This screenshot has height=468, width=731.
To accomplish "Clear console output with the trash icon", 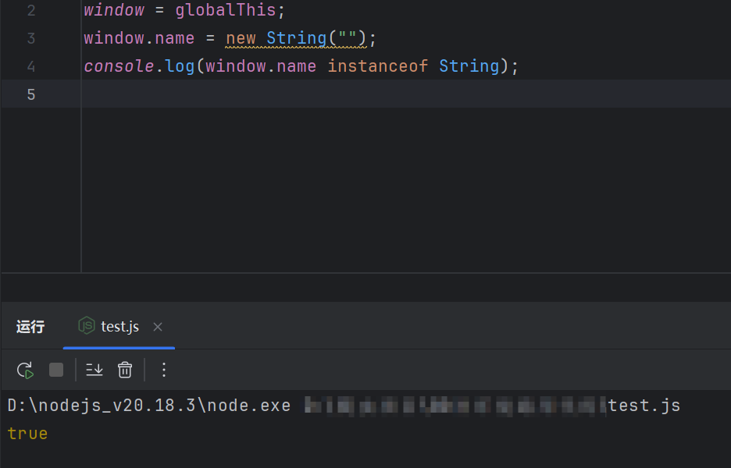I will coord(125,370).
